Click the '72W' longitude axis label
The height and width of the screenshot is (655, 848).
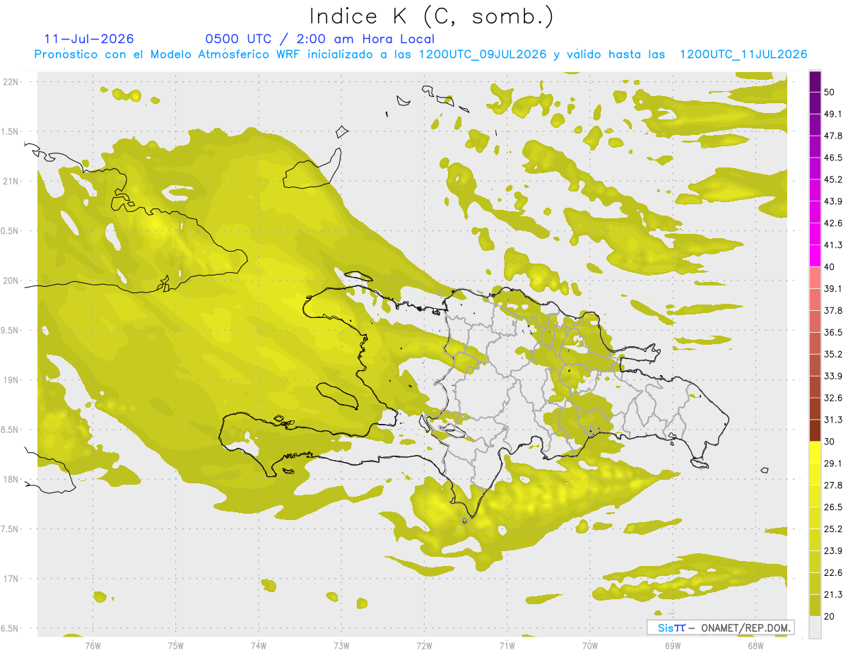[x=424, y=645]
